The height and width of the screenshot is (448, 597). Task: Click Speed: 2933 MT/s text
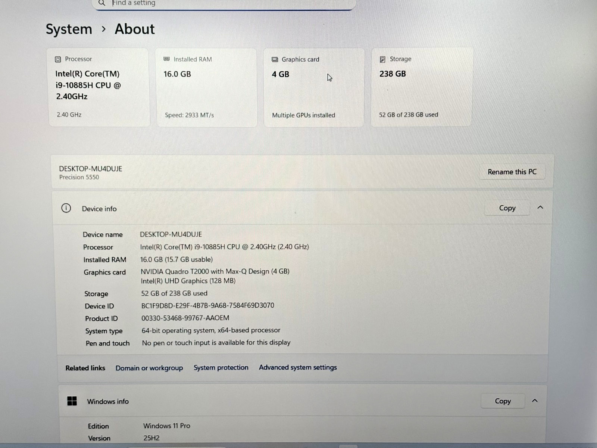point(189,115)
